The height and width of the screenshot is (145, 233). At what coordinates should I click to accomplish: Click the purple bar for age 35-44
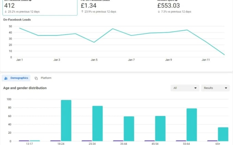[118, 141]
